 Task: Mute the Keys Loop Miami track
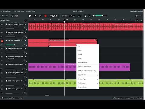(x=2, y=65)
